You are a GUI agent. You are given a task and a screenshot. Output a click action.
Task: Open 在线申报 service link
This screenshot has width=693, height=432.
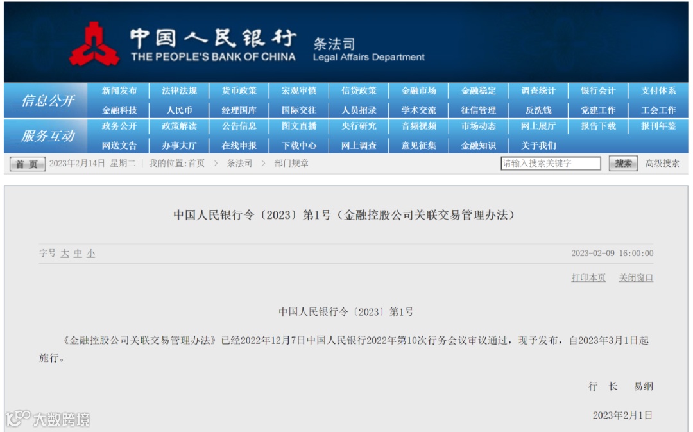[239, 146]
